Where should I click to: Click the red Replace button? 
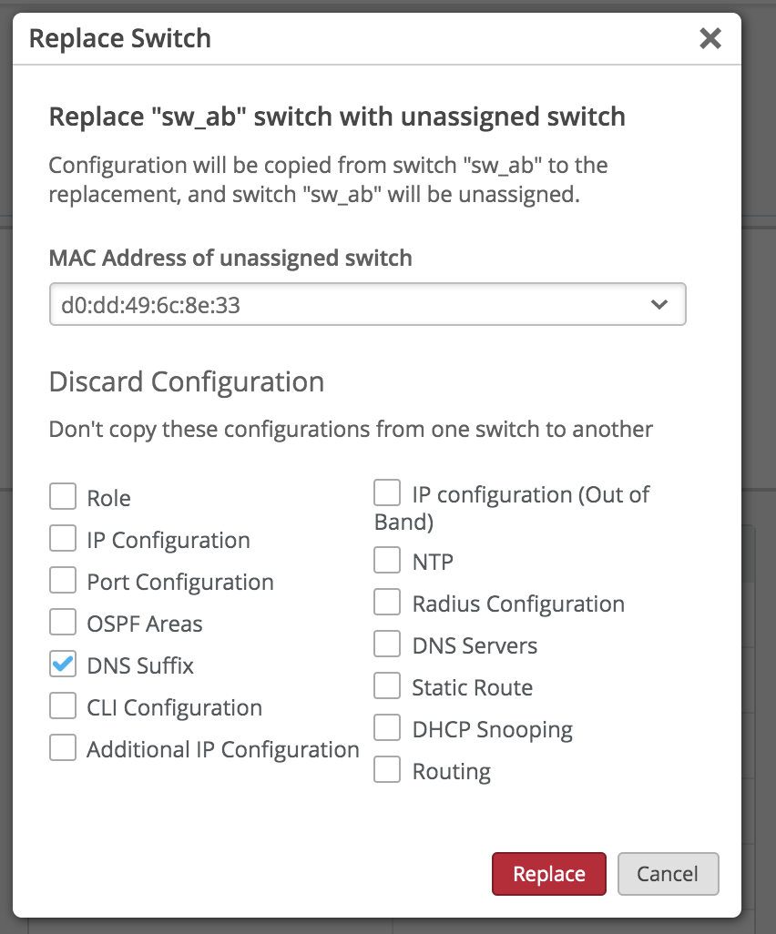click(x=549, y=874)
